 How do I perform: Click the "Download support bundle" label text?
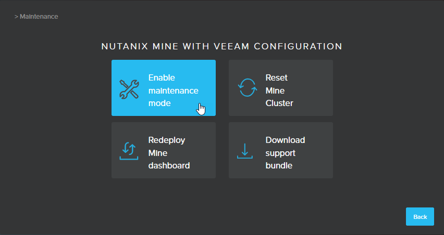click(285, 153)
